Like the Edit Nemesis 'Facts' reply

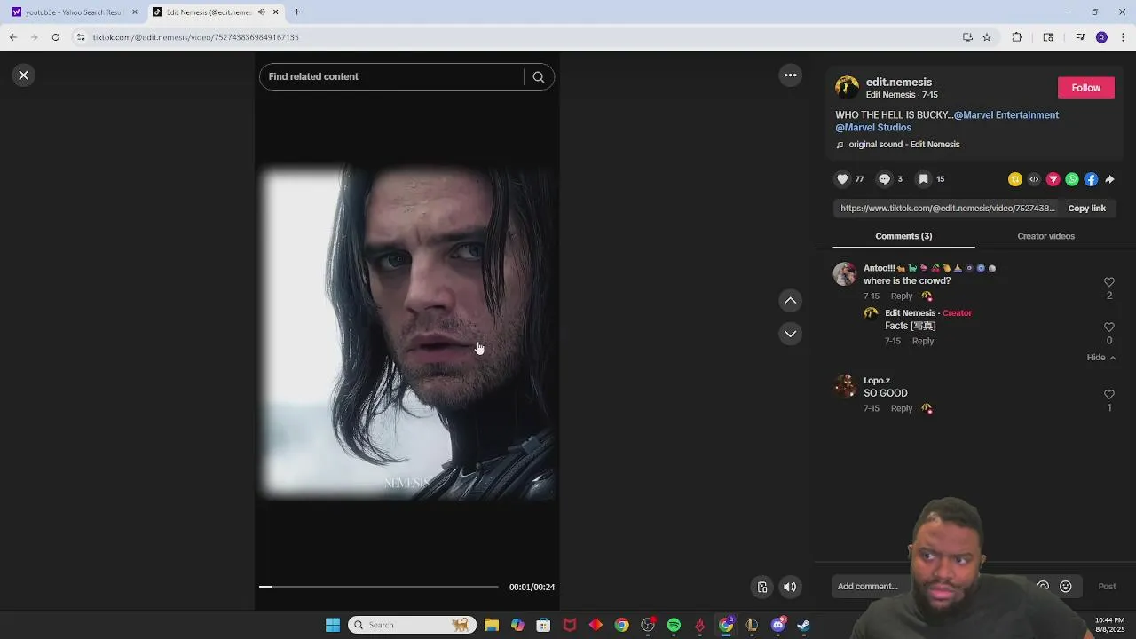coord(1109,327)
